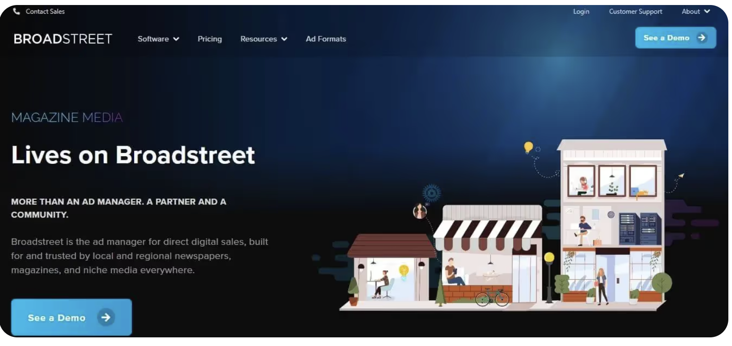The image size is (732, 346).
Task: Click the paper plane icon right of building
Action: [x=681, y=175]
